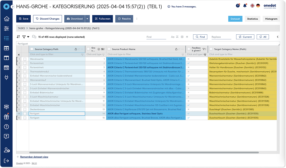This screenshot has width=286, height=168.
Task: Collapse right panel with chevron arrow
Action: click(278, 37)
